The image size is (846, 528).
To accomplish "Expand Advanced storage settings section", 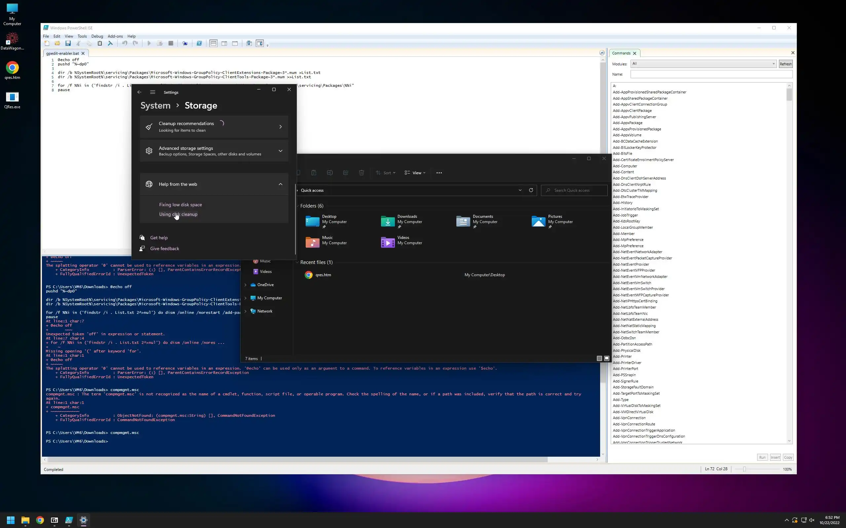I will point(280,151).
